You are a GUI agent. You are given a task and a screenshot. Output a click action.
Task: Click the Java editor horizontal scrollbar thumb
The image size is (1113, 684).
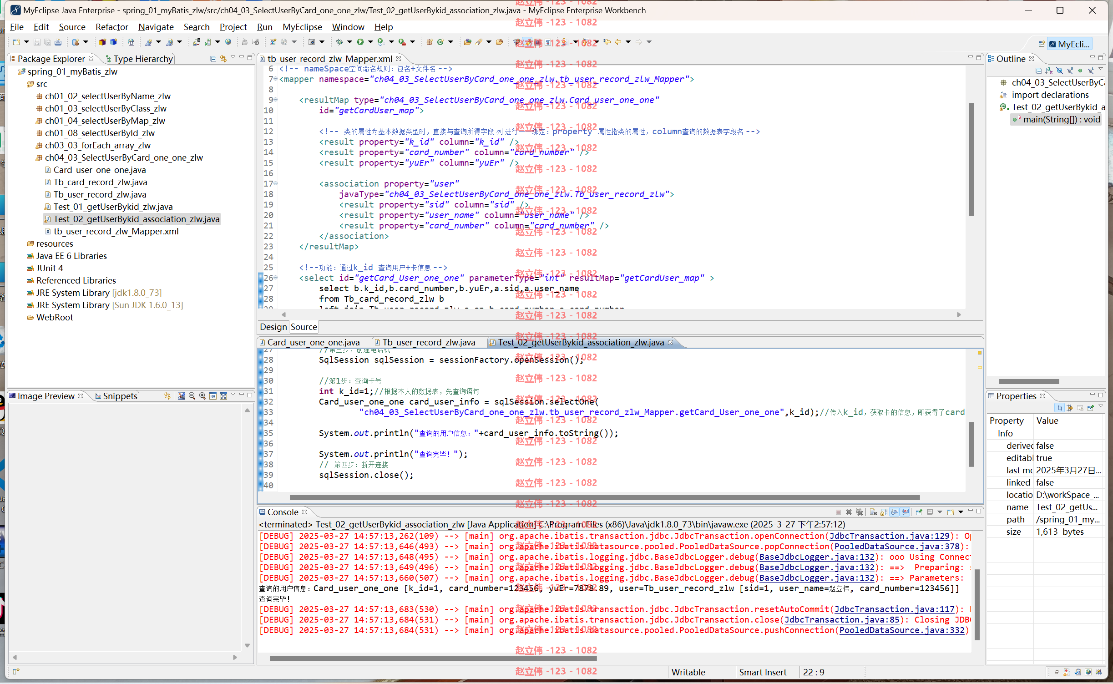604,497
